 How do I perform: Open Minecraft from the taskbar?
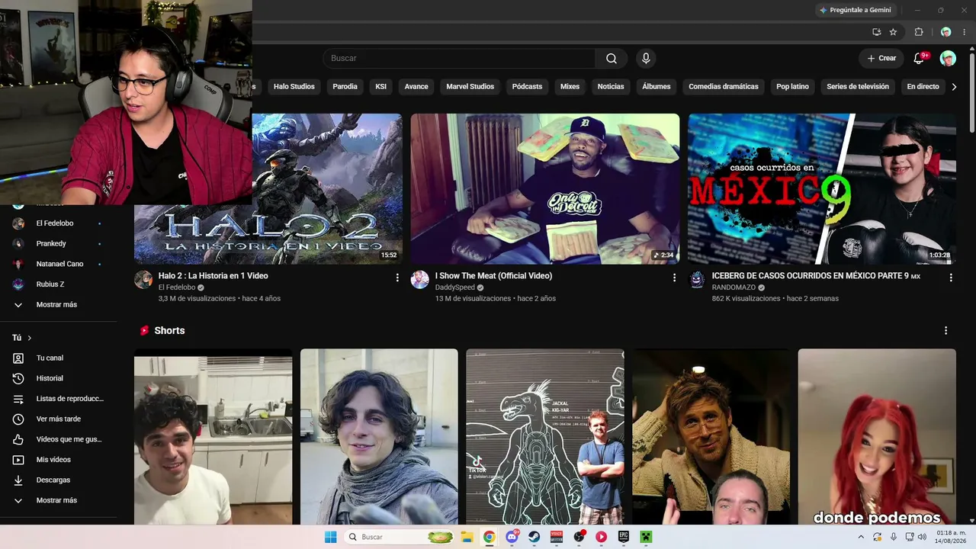(x=646, y=537)
